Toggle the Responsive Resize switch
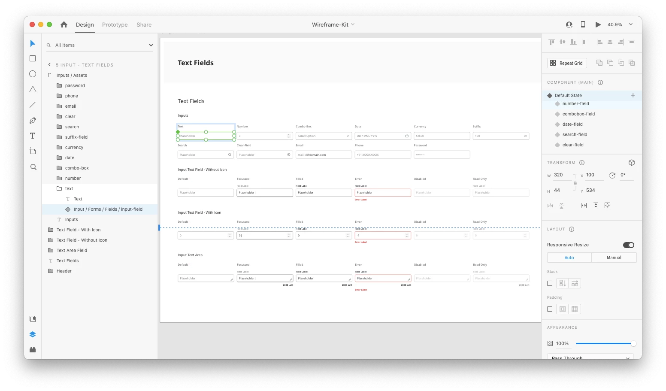Viewport: 666px width, 391px height. click(x=629, y=245)
